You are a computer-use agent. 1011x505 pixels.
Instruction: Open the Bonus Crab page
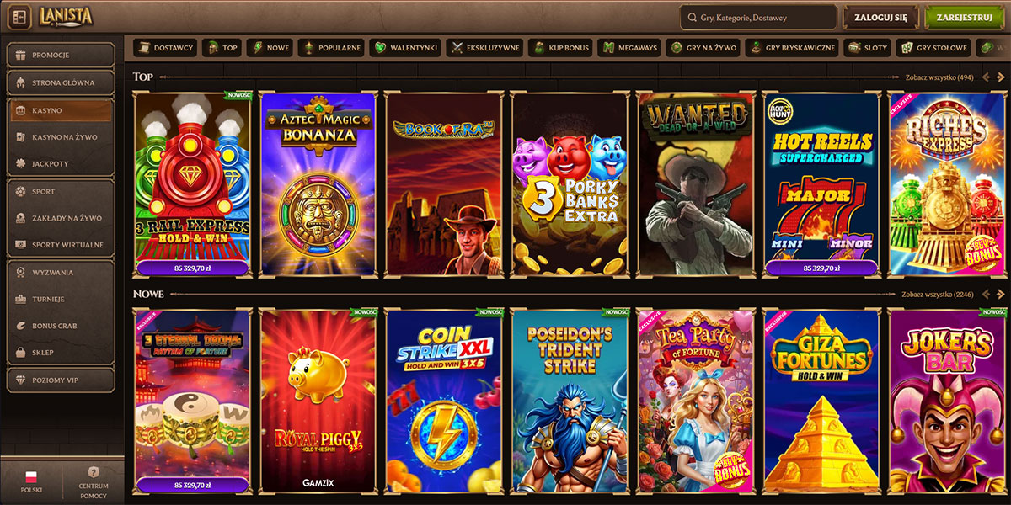tap(61, 326)
